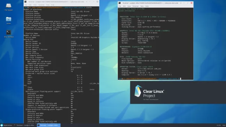Open Edit menu in system info terminal

124,6
